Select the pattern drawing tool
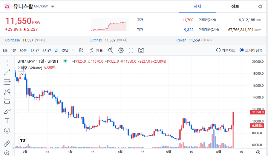The image size is (268, 156). [x=7, y=92]
